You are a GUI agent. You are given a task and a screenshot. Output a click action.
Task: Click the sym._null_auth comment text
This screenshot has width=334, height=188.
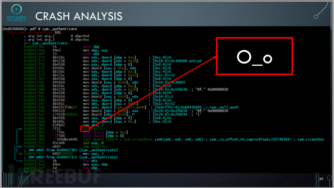(x=224, y=107)
